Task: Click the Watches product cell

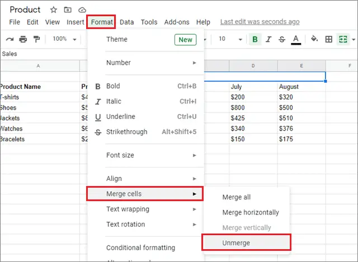Action: (40, 128)
